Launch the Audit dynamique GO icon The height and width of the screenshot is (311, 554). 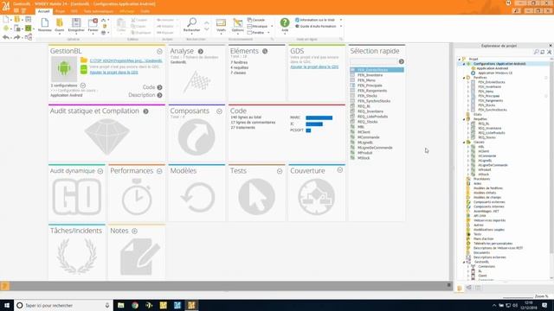pyautogui.click(x=77, y=197)
